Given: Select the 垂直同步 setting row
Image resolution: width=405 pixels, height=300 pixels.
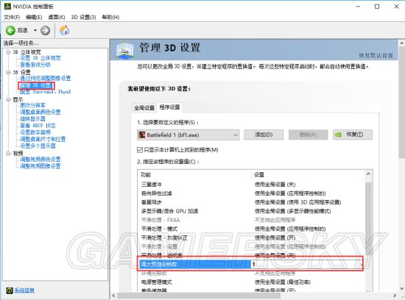Looking at the screenshot, I should (252, 202).
